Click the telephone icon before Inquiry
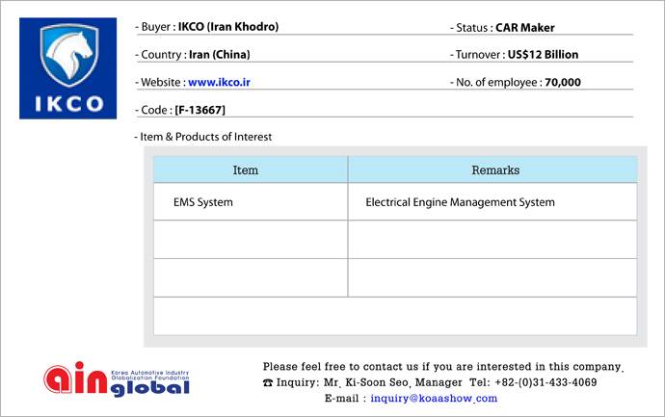The height and width of the screenshot is (417, 665). (268, 382)
